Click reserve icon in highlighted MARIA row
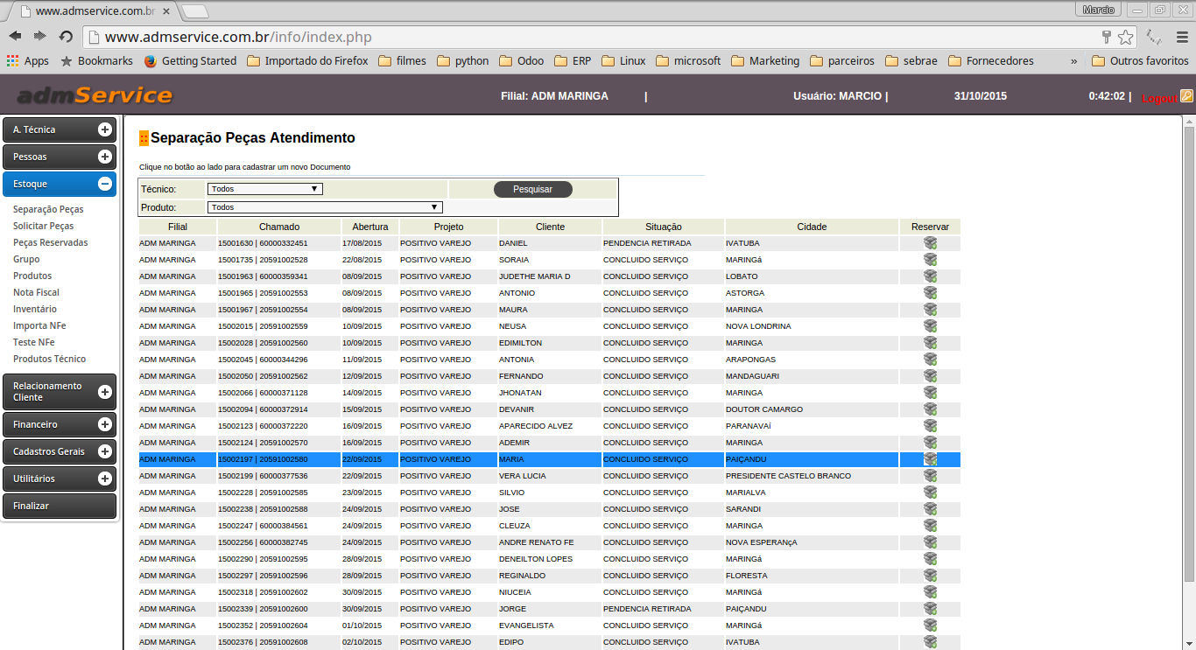The height and width of the screenshot is (650, 1196). point(930,459)
